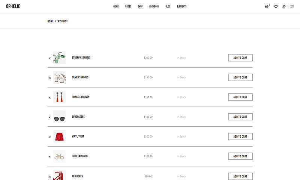Open the Pages menu
300x180 pixels.
click(x=128, y=6)
